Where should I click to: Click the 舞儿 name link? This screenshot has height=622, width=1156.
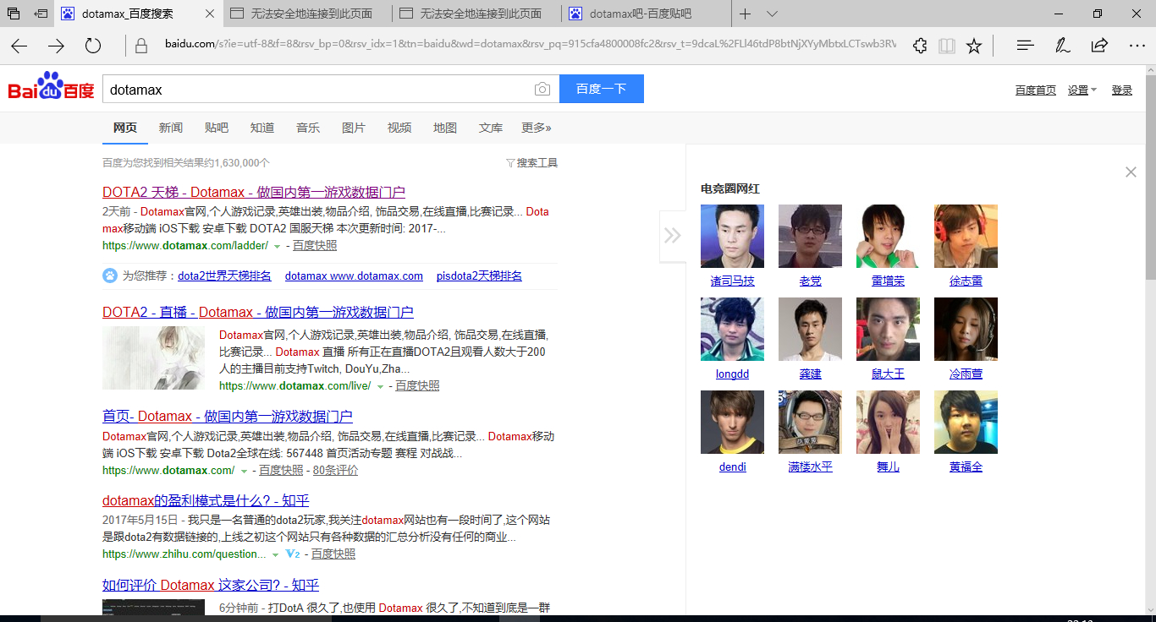pos(888,467)
